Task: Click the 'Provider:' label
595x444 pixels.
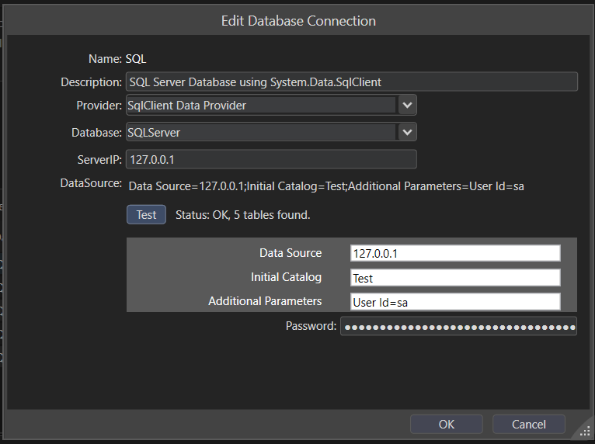Action: pyautogui.click(x=99, y=105)
